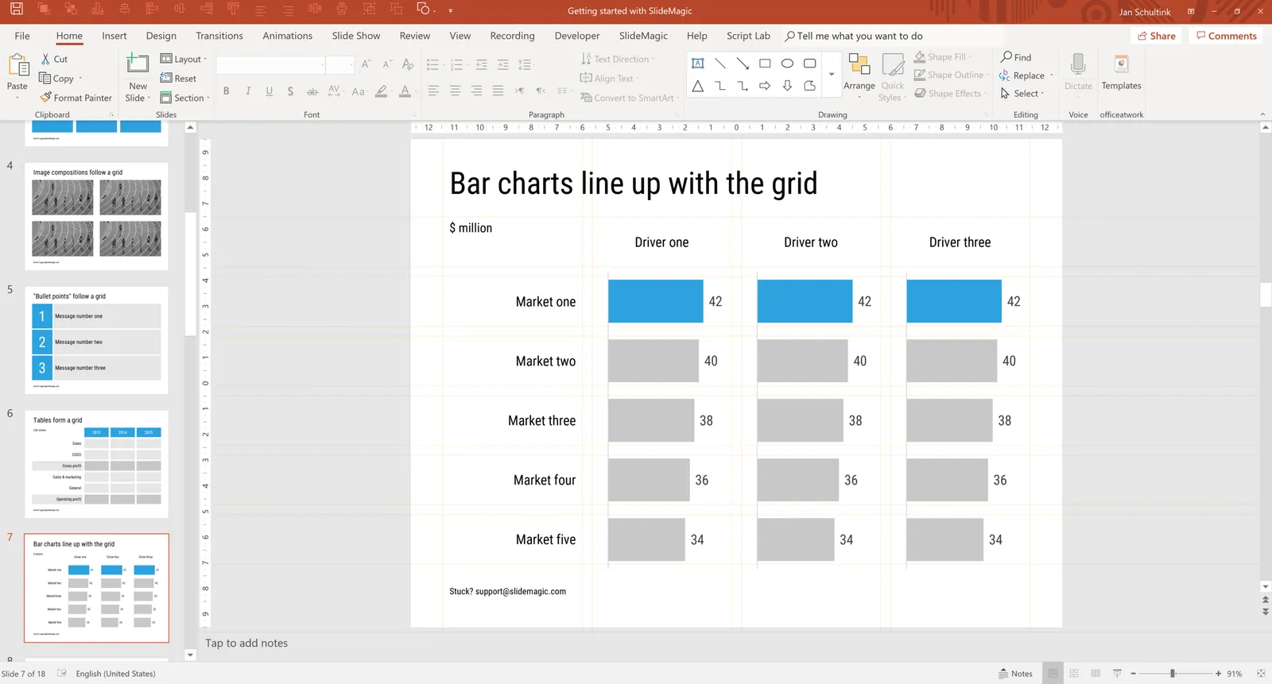This screenshot has width=1272, height=684.
Task: Toggle text Shadow formatting
Action: point(290,91)
